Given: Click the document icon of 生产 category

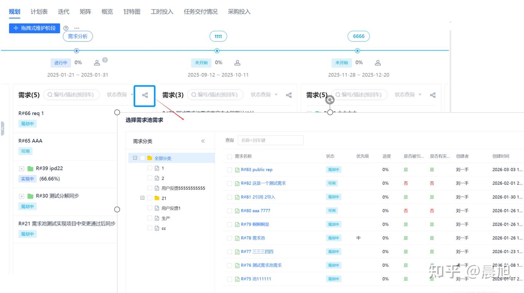Looking at the screenshot, I should click(157, 218).
